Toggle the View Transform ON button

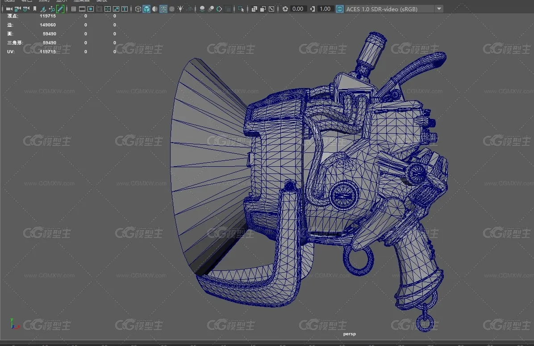pyautogui.click(x=339, y=9)
